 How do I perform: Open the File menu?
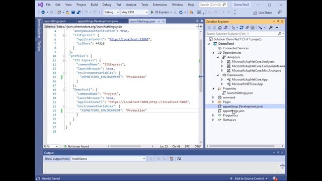(48, 5)
